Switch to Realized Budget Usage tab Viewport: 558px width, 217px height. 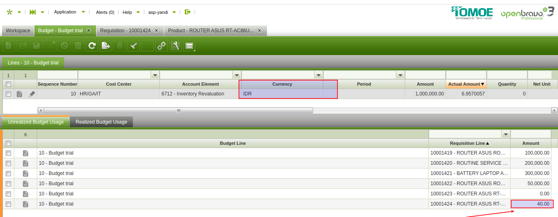[101, 122]
